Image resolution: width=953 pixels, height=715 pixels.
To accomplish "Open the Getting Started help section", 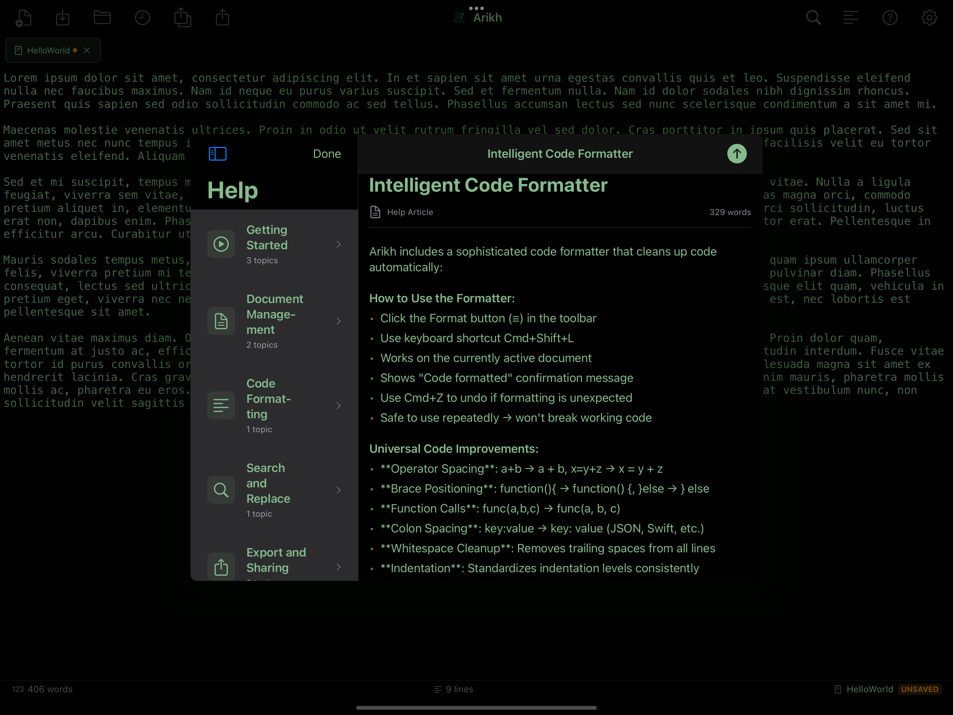I will 274,244.
